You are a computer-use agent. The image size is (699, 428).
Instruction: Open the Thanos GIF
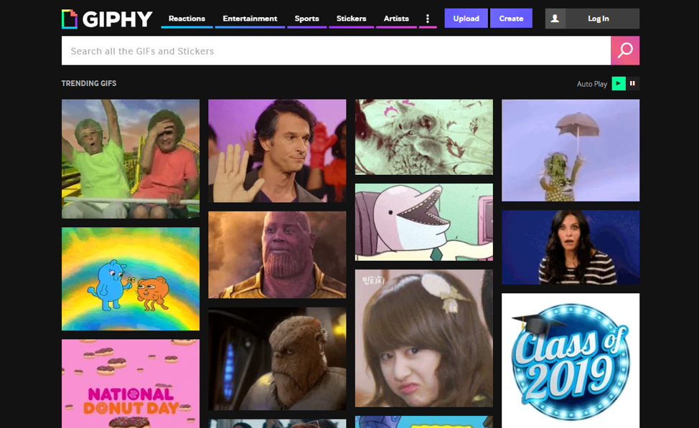click(277, 255)
